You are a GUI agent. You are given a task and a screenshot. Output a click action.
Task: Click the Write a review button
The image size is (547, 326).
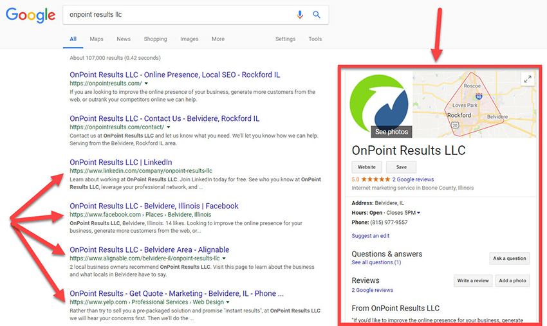pyautogui.click(x=473, y=281)
